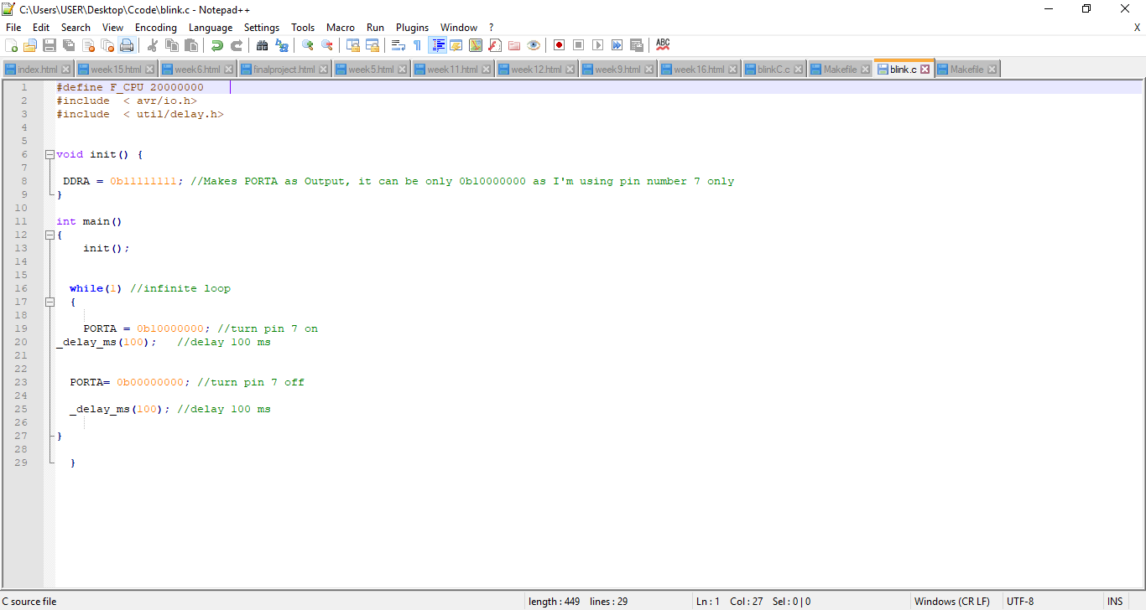The image size is (1146, 610).
Task: Open the Replace dialog icon
Action: click(281, 45)
